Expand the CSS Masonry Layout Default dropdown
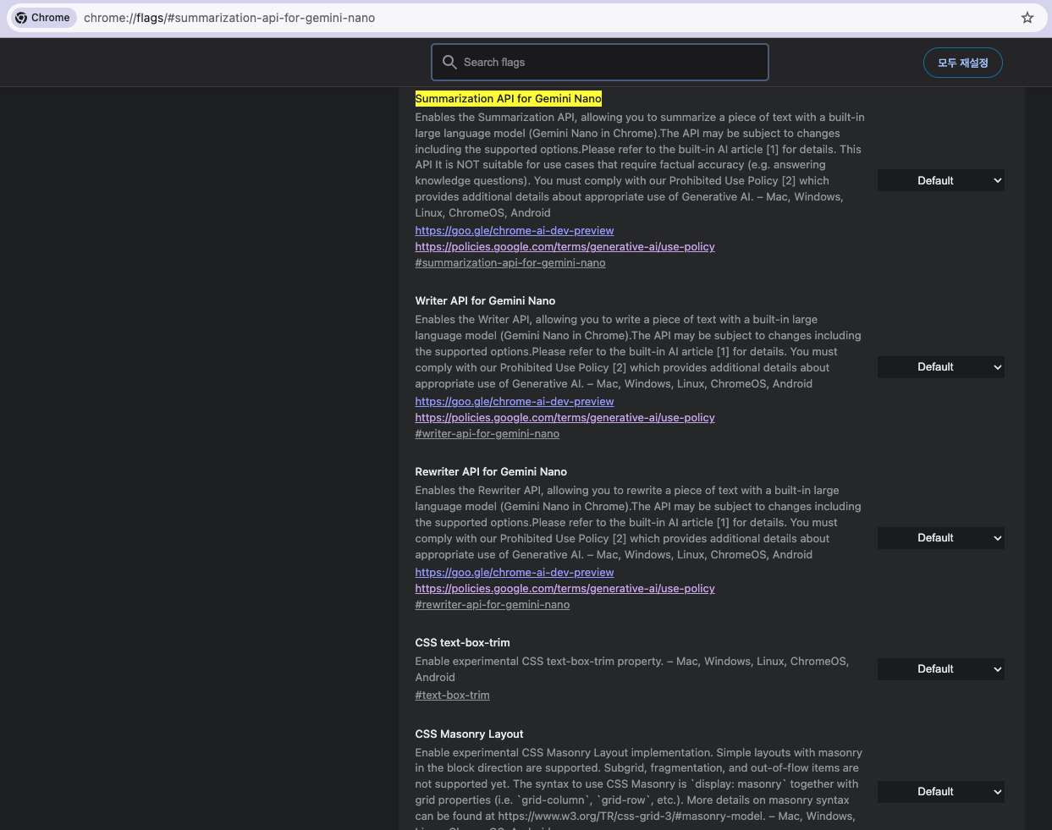The width and height of the screenshot is (1052, 830). [941, 792]
